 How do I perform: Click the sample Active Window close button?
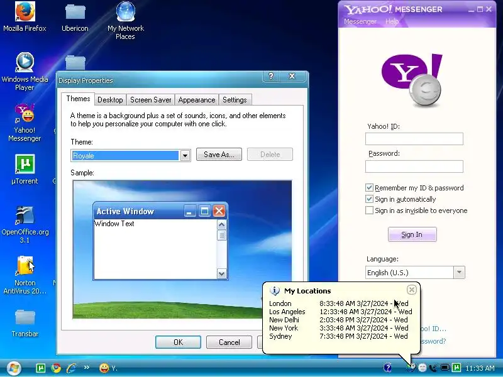(x=219, y=211)
